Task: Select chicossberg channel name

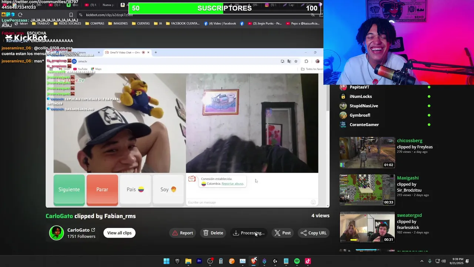Action: [x=410, y=141]
